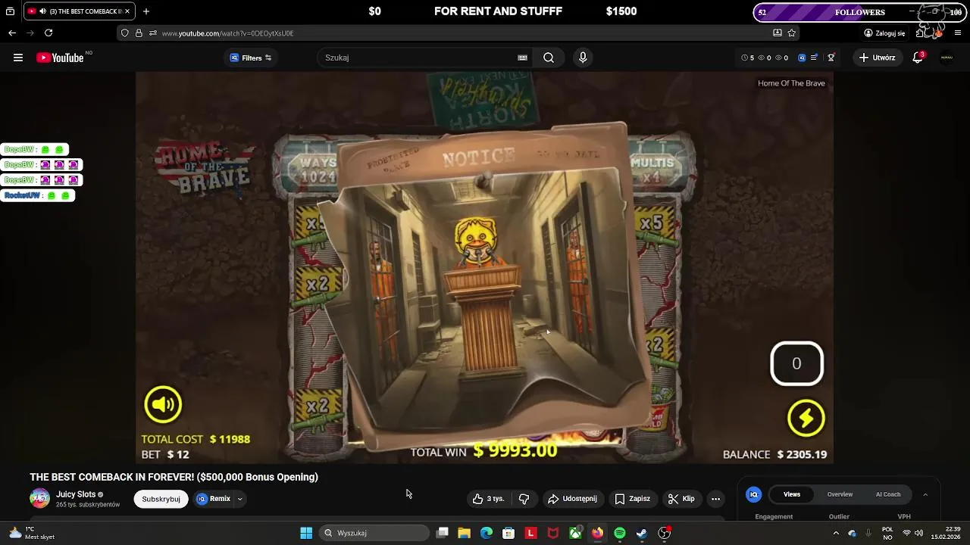Open a new browser tab
This screenshot has height=545, width=970.
point(146,11)
